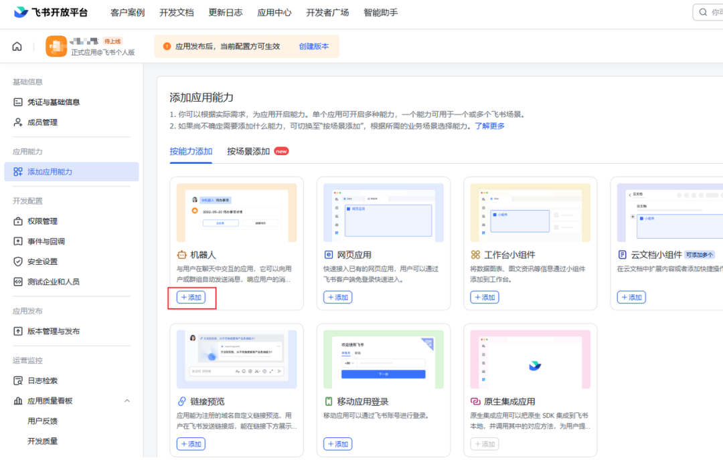Switch to the 按场景添加 tab
Screen dimensions: 723x460
pyautogui.click(x=248, y=151)
